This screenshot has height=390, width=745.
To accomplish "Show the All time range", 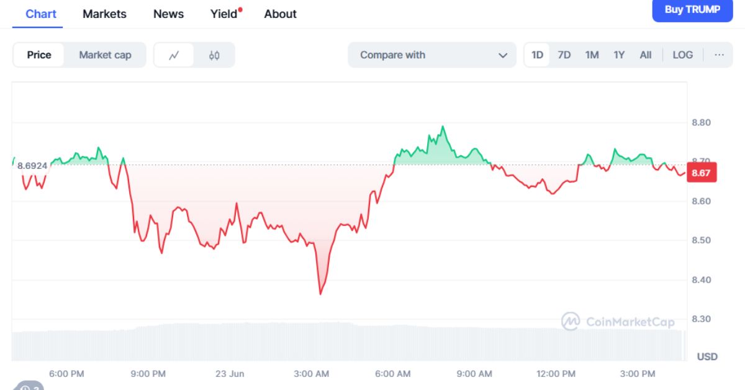I will click(x=646, y=55).
